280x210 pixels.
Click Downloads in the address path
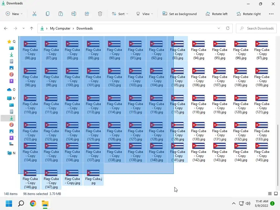click(x=85, y=28)
